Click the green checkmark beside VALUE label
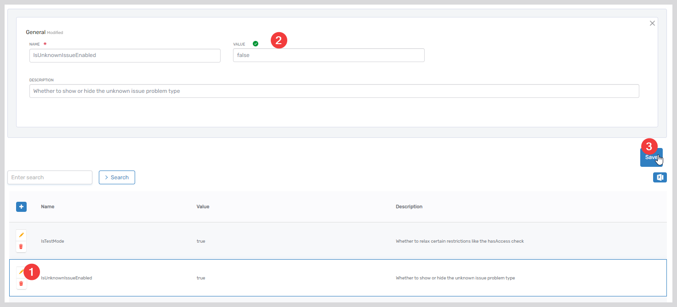 (x=256, y=44)
